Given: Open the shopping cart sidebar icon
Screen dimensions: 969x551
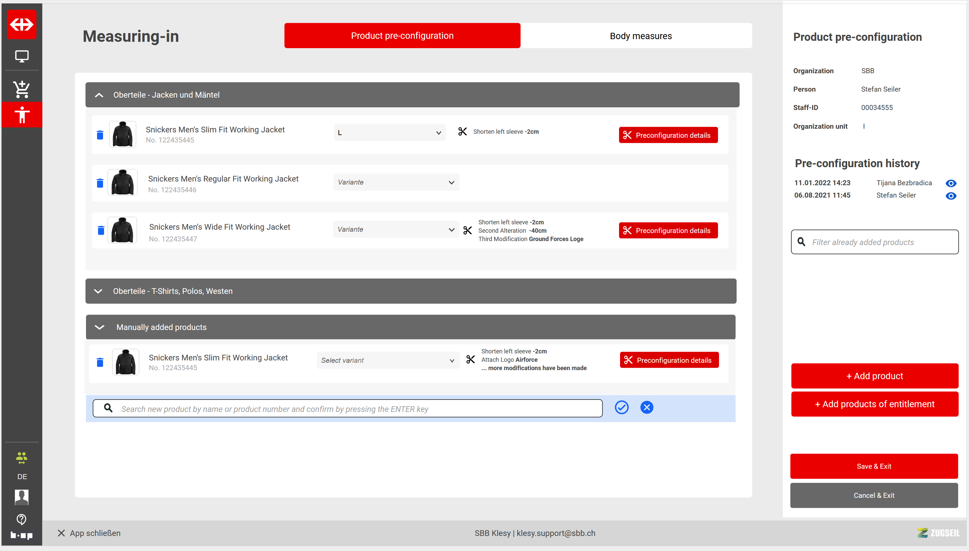Looking at the screenshot, I should click(x=22, y=89).
